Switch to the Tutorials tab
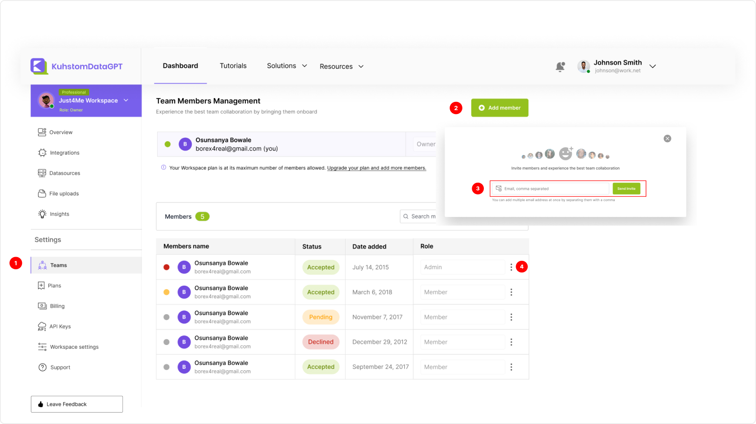The image size is (756, 424). [x=233, y=66]
